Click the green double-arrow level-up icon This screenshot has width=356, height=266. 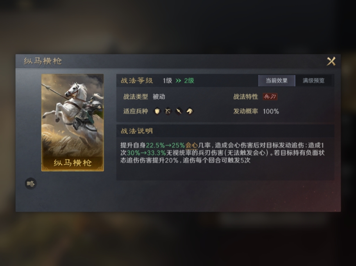coord(178,81)
